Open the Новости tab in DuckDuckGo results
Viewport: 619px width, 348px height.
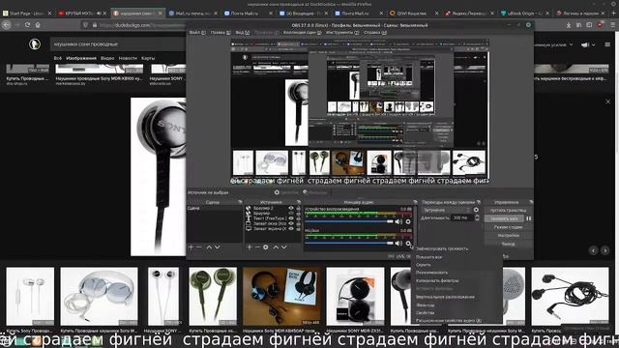point(128,58)
